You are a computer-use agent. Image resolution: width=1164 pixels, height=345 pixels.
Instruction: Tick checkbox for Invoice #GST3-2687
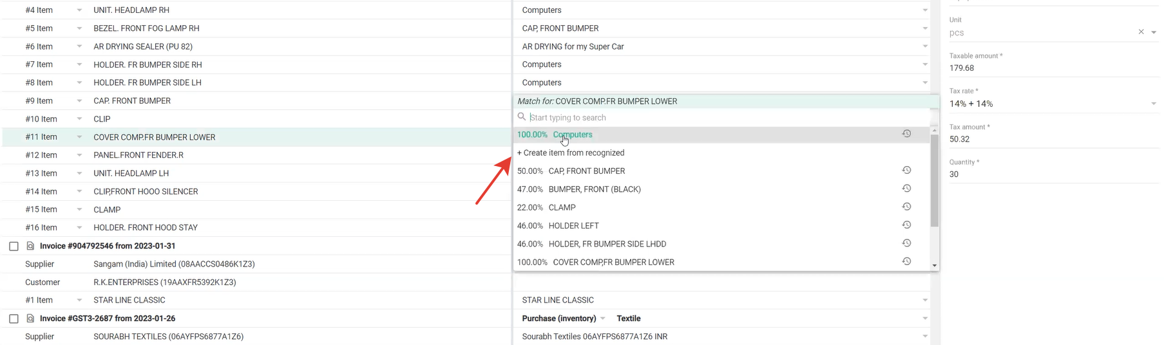[x=14, y=319]
